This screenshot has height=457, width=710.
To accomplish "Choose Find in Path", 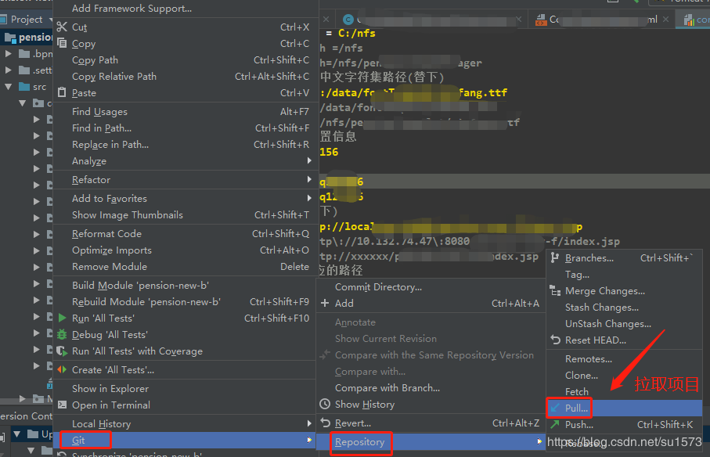I will pos(186,128).
